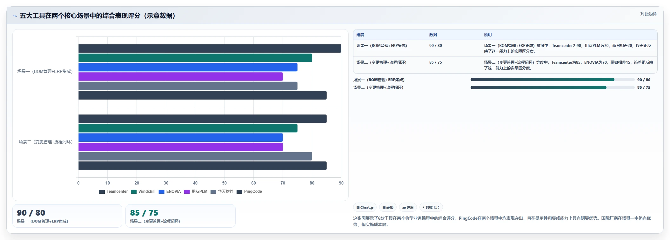Click the 对比矩阵 label in the header
Viewport: 670px width, 240px height.
point(648,14)
